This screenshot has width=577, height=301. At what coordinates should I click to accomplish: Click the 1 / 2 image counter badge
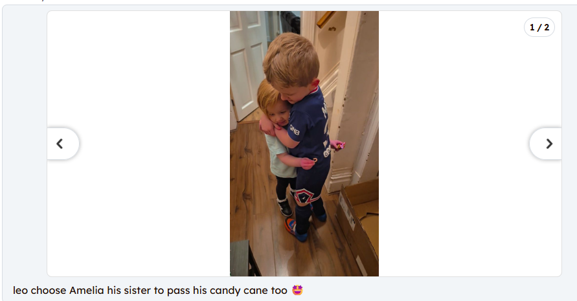coord(539,27)
